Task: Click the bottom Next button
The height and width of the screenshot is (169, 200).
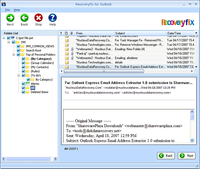Action: (186, 155)
